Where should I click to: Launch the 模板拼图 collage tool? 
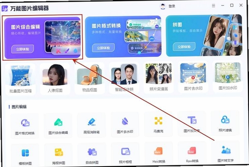click(25, 156)
